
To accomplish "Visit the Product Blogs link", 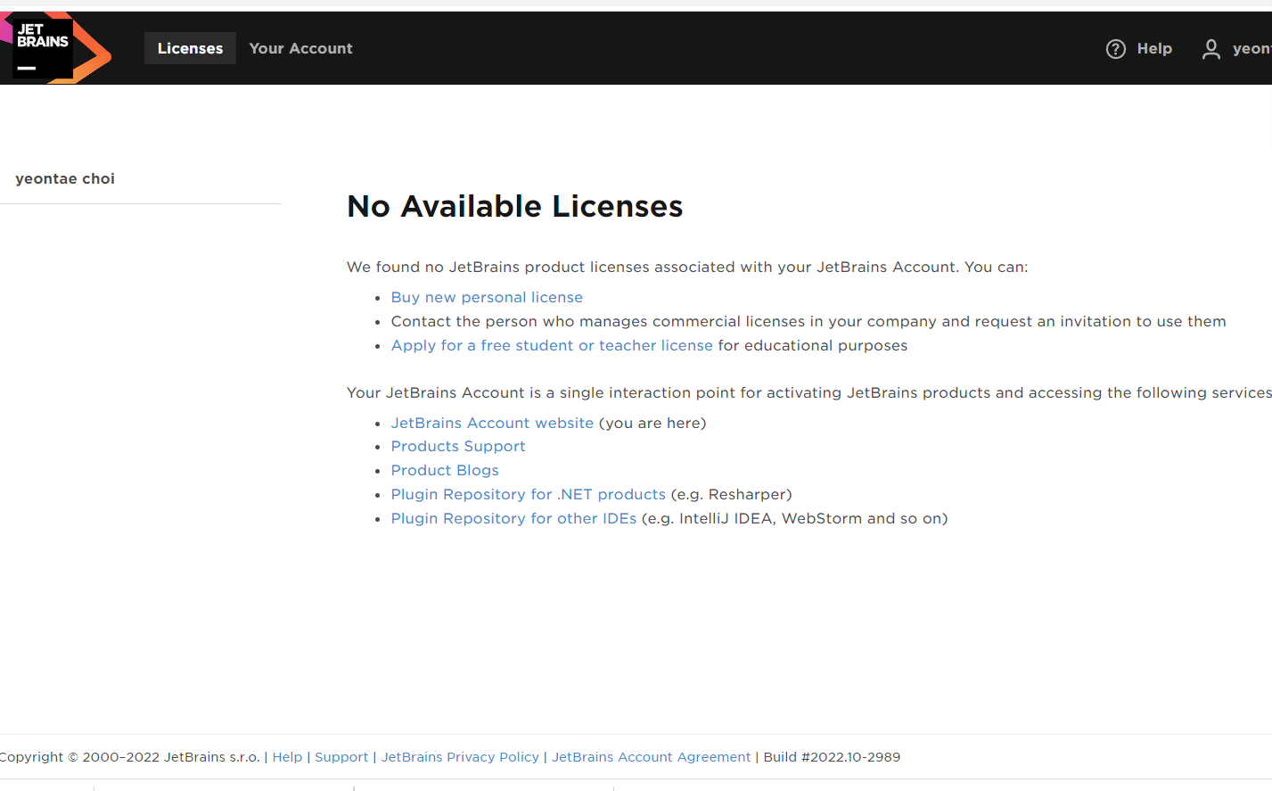I will pyautogui.click(x=445, y=470).
